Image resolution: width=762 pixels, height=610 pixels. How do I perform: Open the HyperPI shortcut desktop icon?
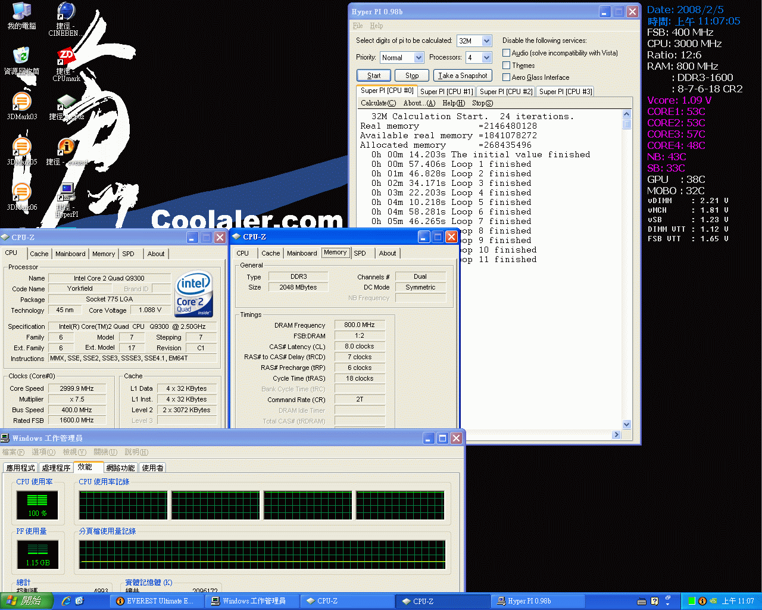(x=66, y=200)
